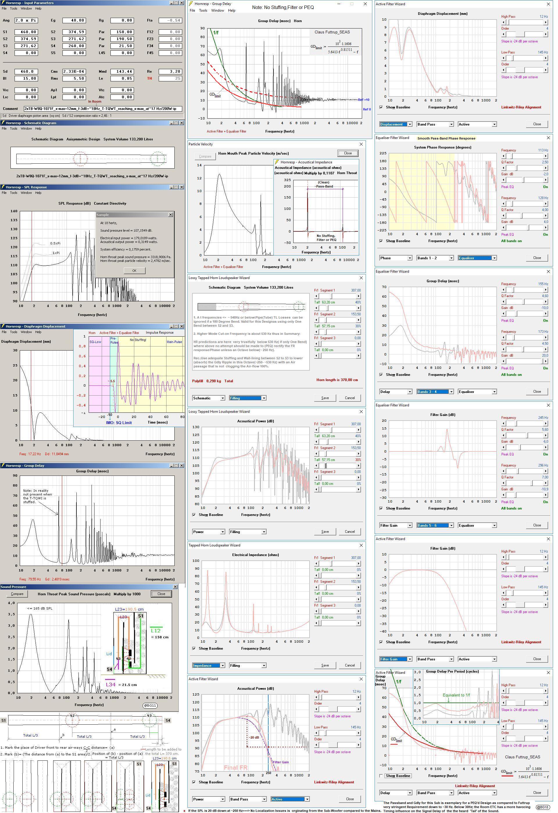The width and height of the screenshot is (558, 813).
Task: Click Cancel in Lossy Tapped Horn schematic wizard
Action: coord(350,398)
